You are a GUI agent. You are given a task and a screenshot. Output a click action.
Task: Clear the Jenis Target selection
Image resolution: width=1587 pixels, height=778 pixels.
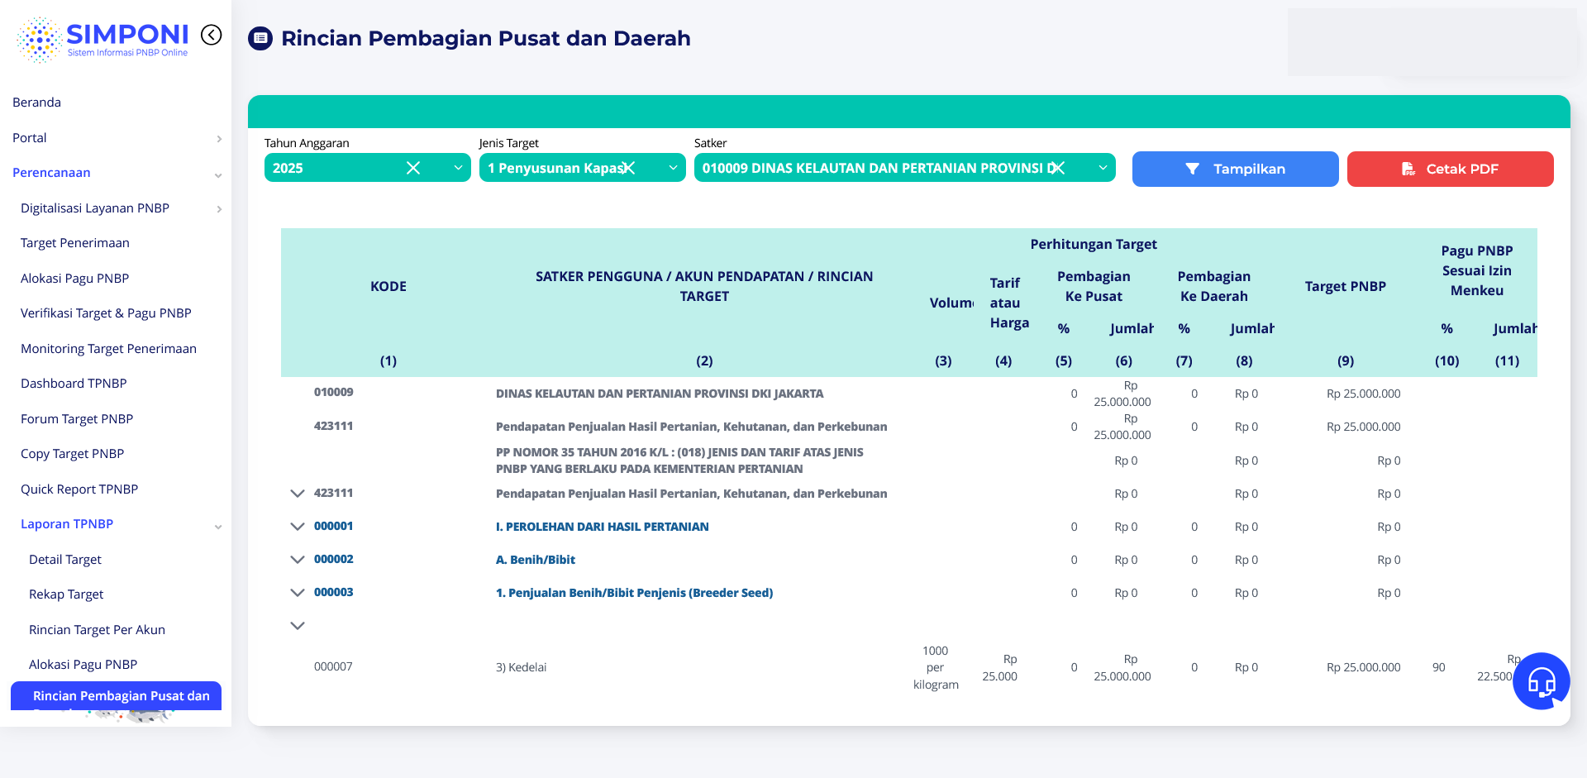(x=629, y=168)
